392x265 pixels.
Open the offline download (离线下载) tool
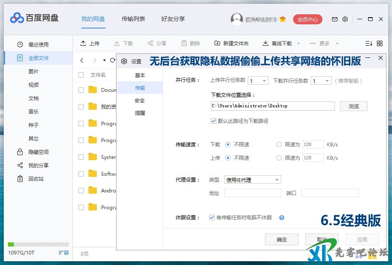coord(265,43)
